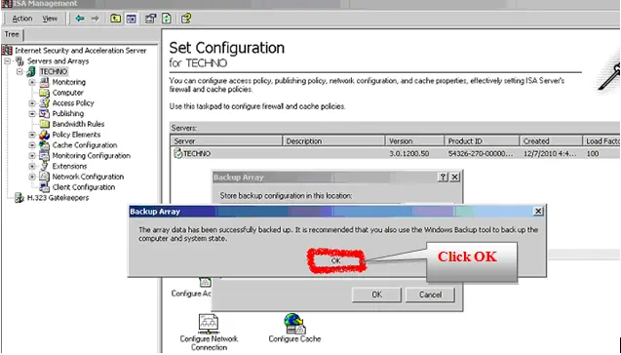This screenshot has width=621, height=355.
Task: Click the Forward arrow toolbar icon
Action: click(x=95, y=19)
